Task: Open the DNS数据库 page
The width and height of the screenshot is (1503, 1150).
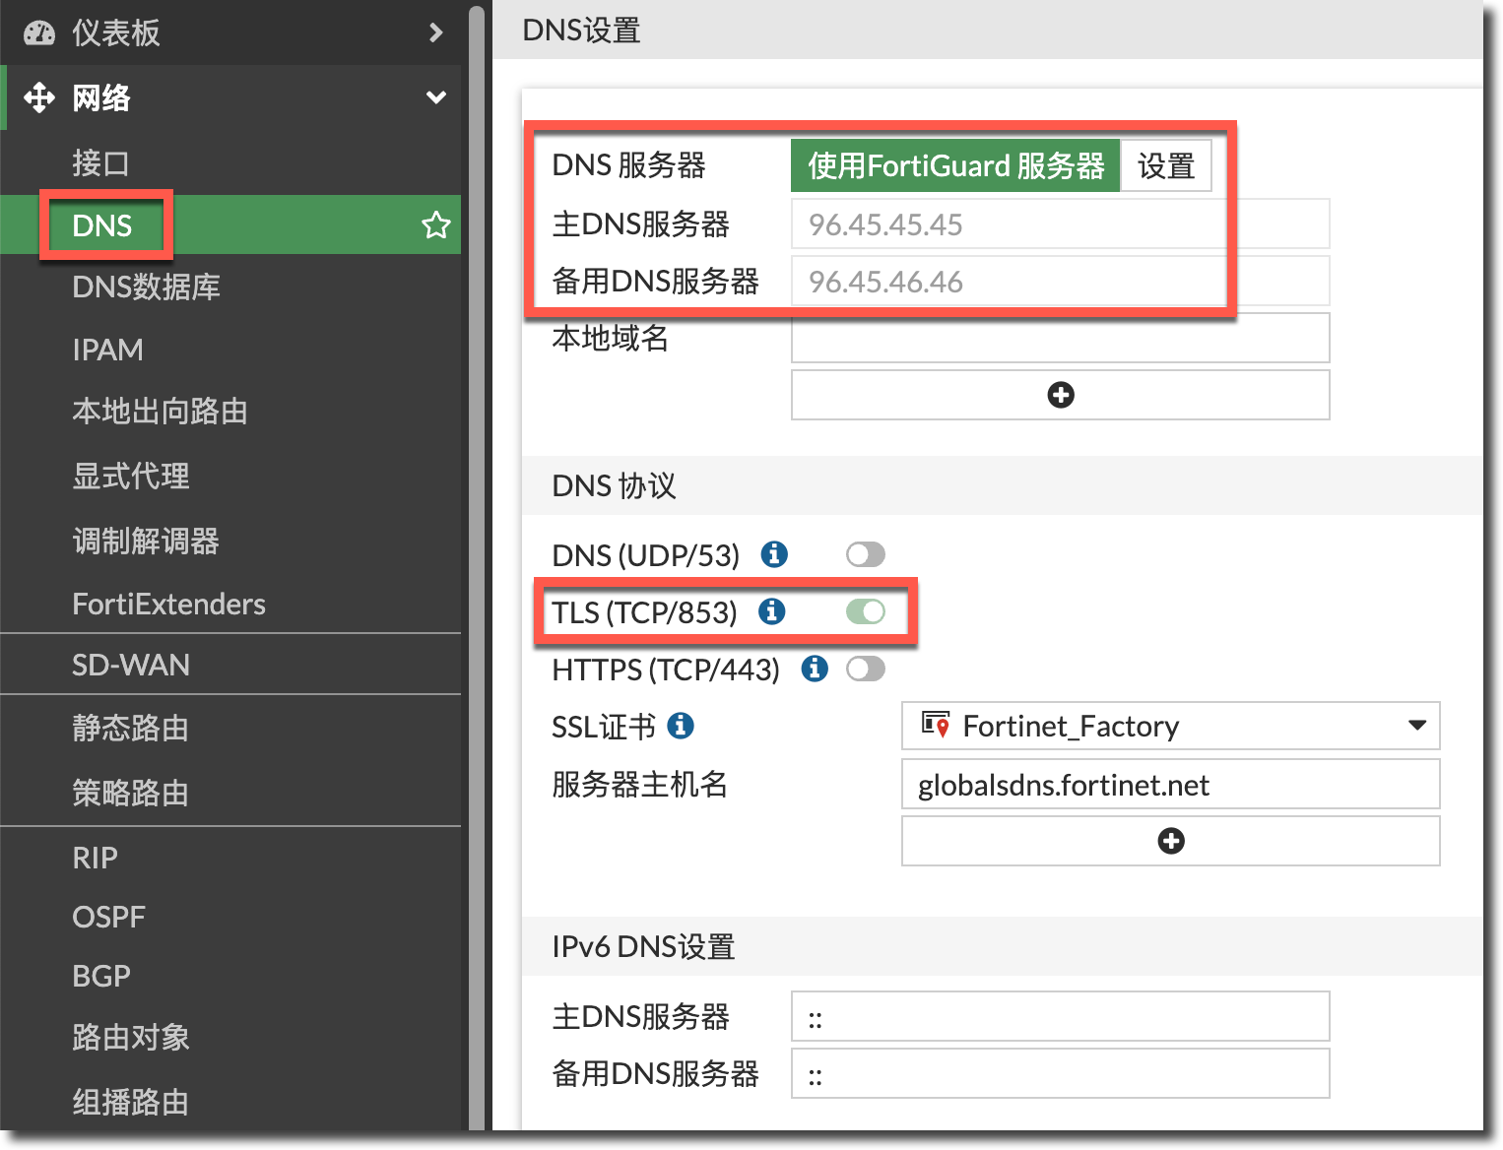Action: point(230,287)
